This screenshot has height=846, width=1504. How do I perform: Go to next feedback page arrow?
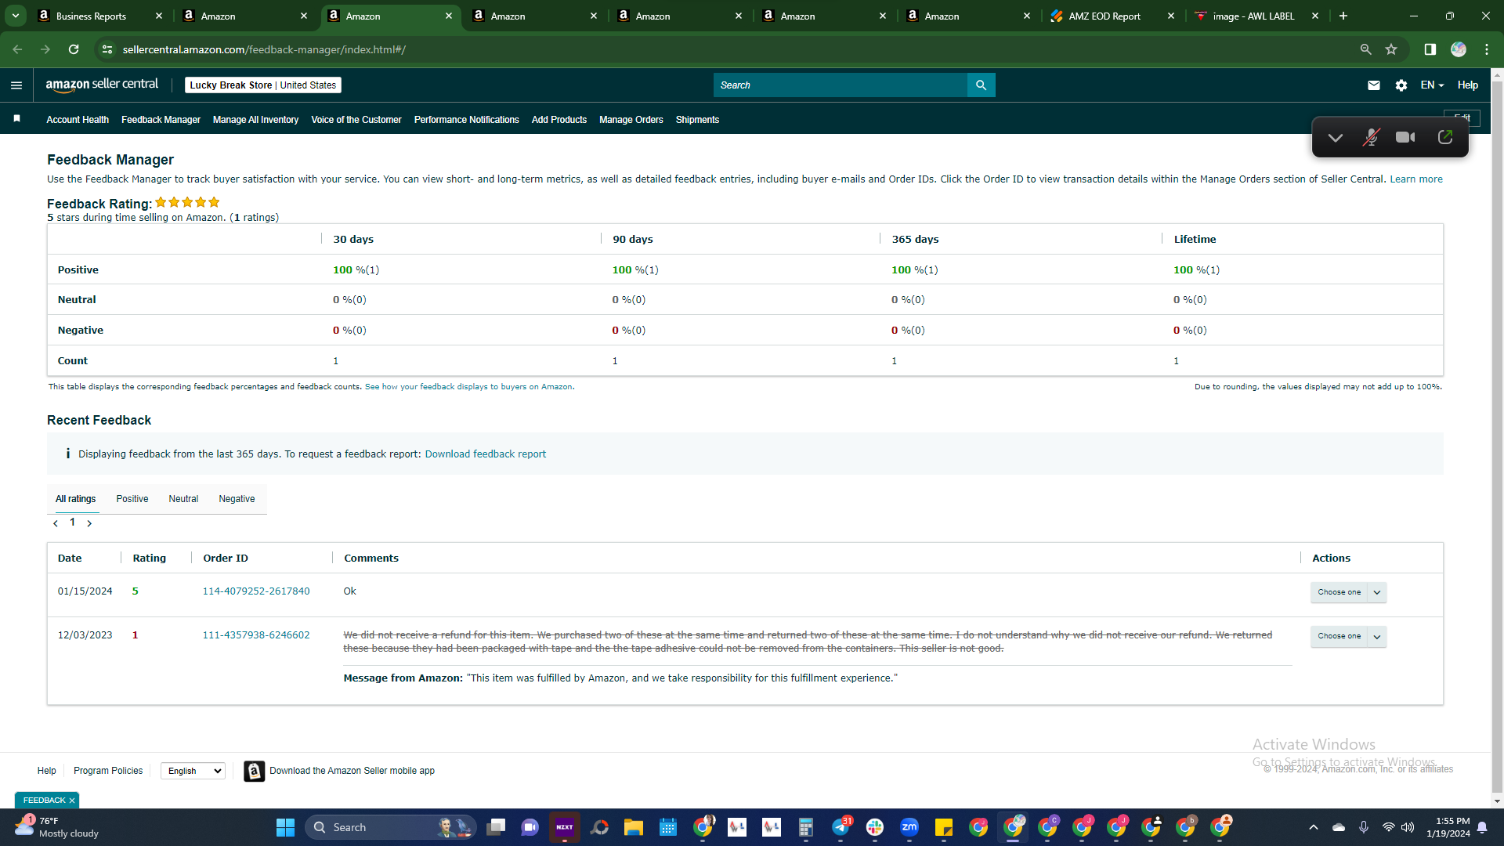coord(89,523)
